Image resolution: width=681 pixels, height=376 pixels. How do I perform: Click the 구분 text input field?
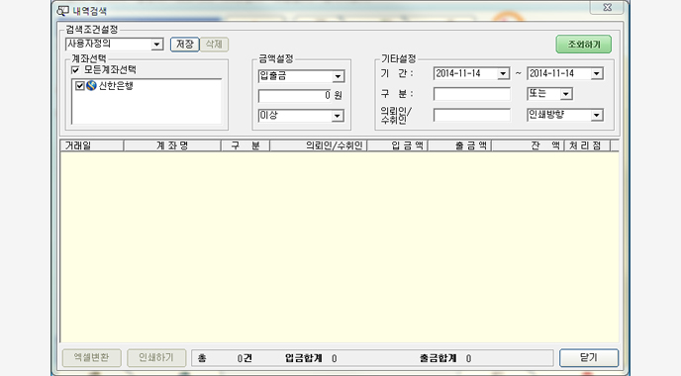click(472, 94)
